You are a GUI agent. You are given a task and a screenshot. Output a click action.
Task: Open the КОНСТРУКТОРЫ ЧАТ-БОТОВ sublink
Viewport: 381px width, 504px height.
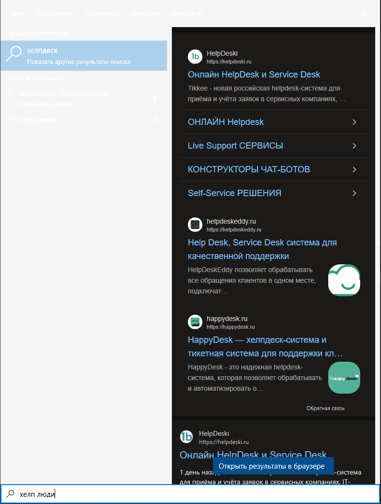point(249,169)
